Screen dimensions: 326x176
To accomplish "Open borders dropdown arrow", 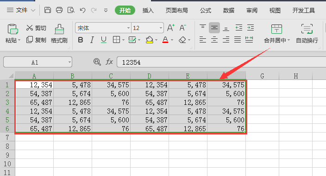I will coord(123,40).
